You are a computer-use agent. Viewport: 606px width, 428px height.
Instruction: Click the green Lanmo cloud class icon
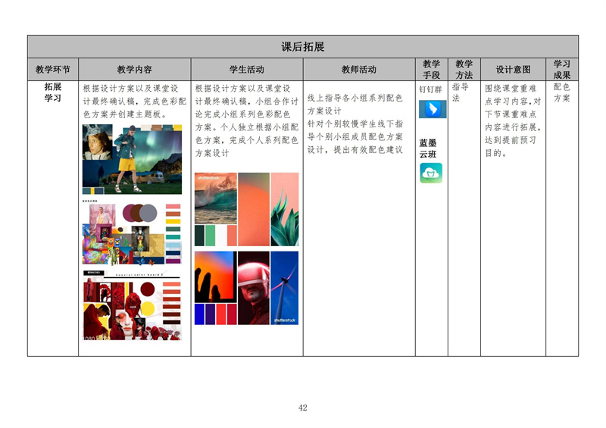pyautogui.click(x=431, y=173)
